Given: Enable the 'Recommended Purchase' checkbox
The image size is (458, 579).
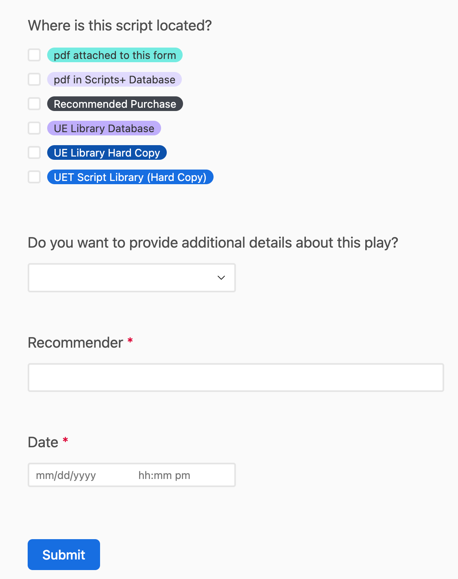Looking at the screenshot, I should point(34,104).
